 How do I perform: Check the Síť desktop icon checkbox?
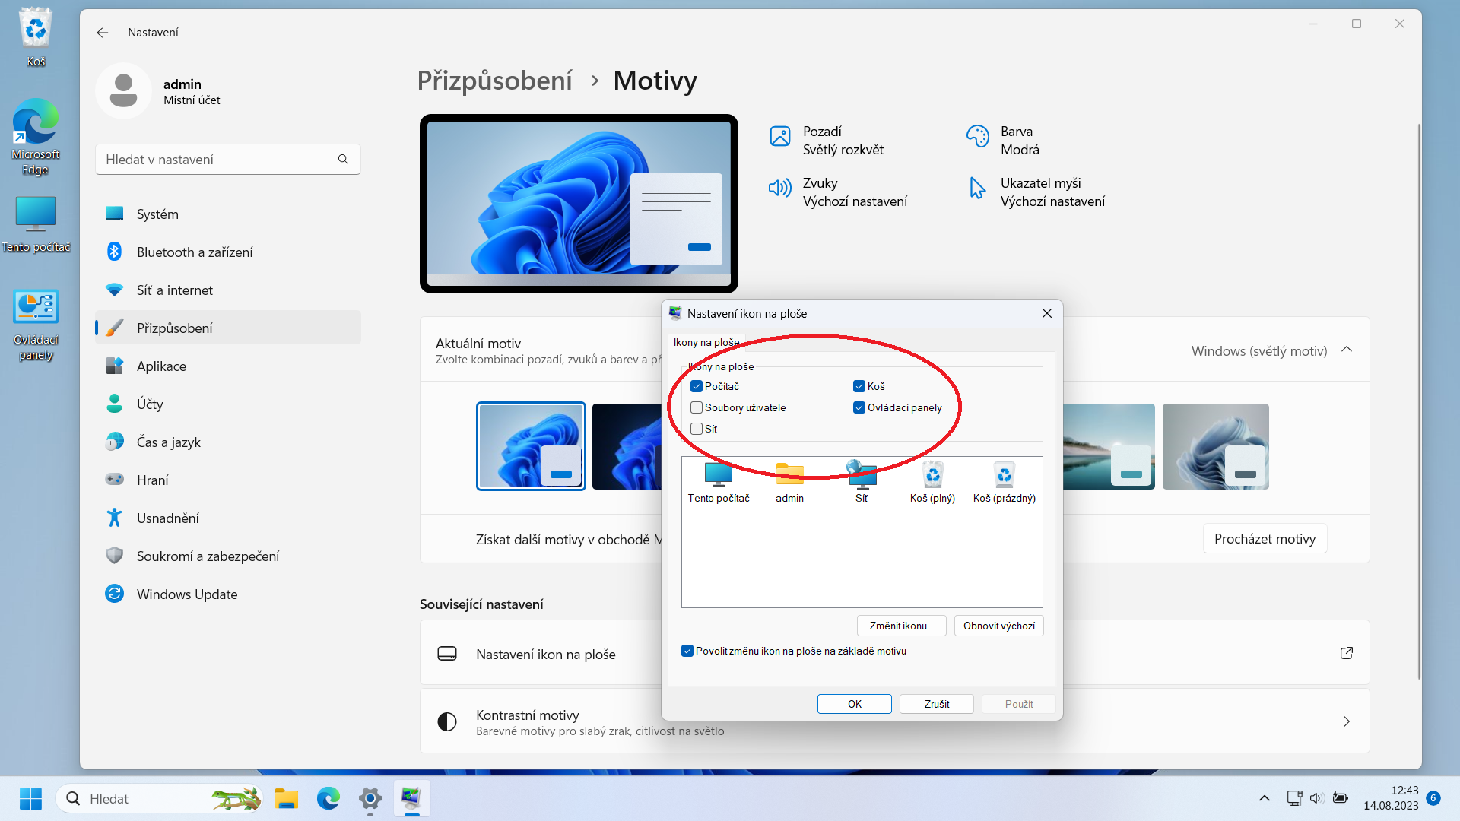click(697, 429)
